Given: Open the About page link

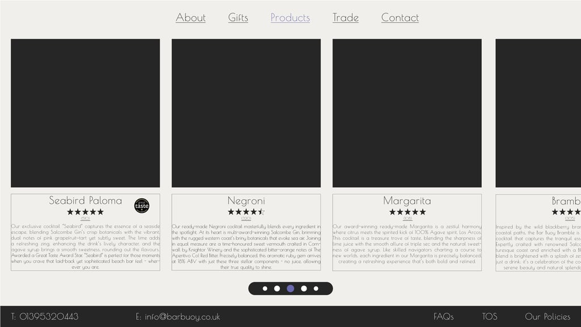Looking at the screenshot, I should click(x=191, y=18).
